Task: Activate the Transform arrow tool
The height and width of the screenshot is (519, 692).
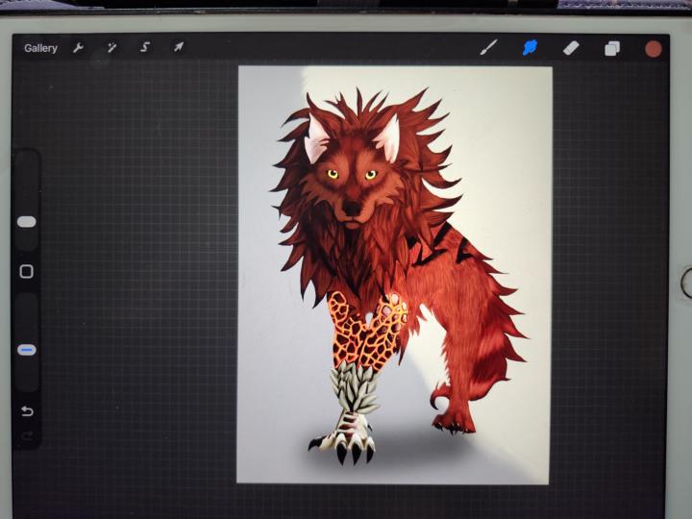Action: click(x=178, y=47)
